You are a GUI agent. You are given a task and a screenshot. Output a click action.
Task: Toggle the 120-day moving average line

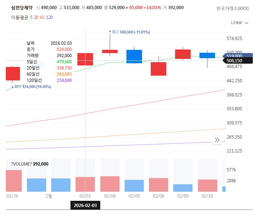50,17
